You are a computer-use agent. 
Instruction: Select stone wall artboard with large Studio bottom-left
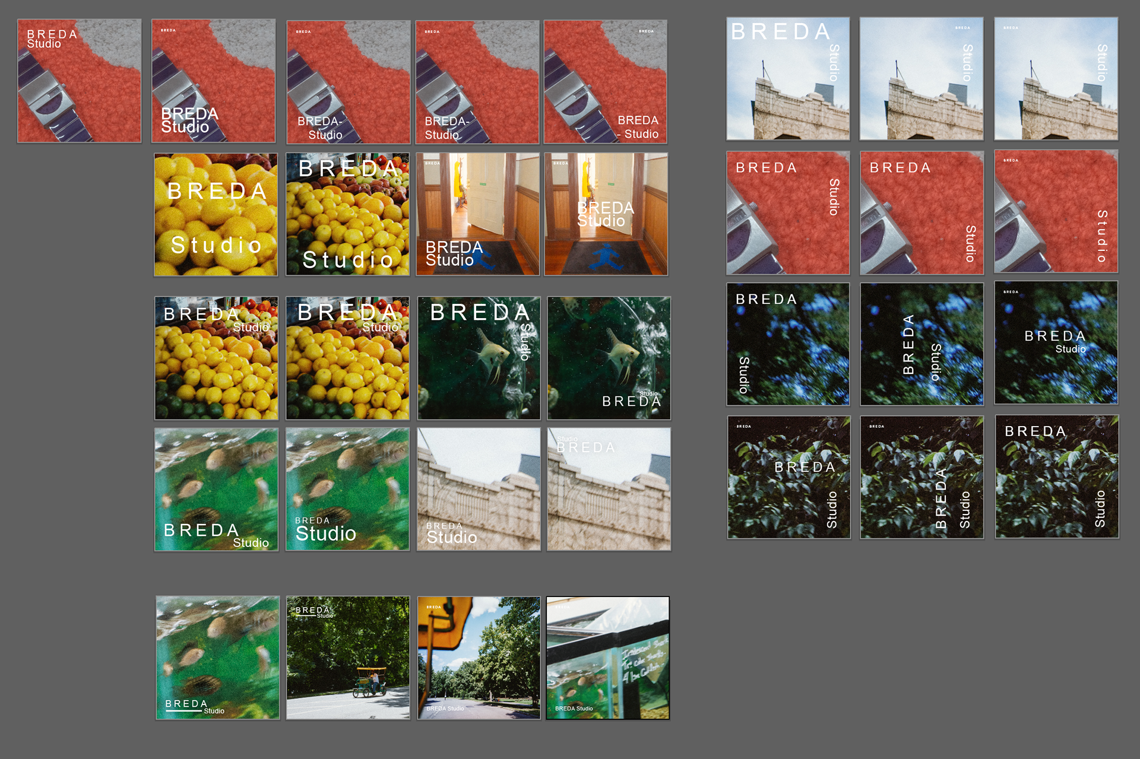479,489
